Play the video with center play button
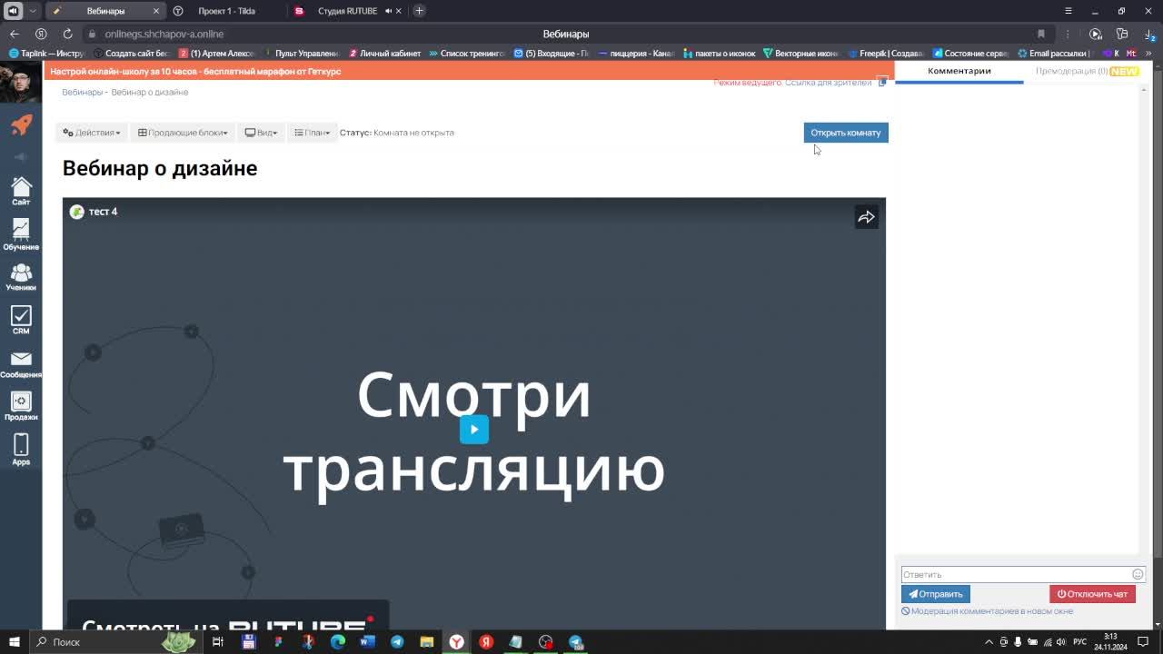The image size is (1163, 654). [x=473, y=430]
